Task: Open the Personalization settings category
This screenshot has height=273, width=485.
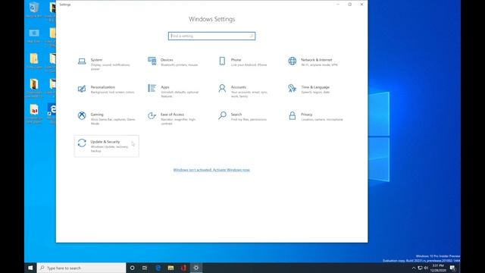Action: 106,91
